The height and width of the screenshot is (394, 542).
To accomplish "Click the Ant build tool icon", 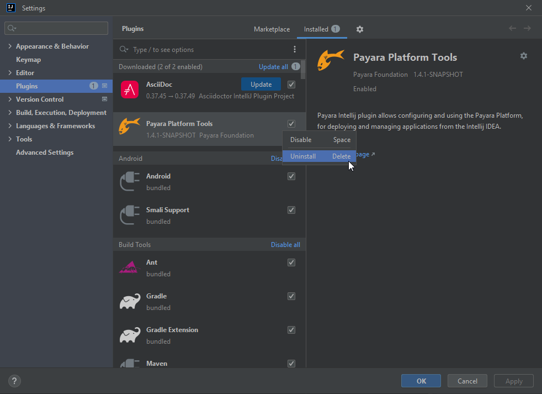I will (x=129, y=267).
